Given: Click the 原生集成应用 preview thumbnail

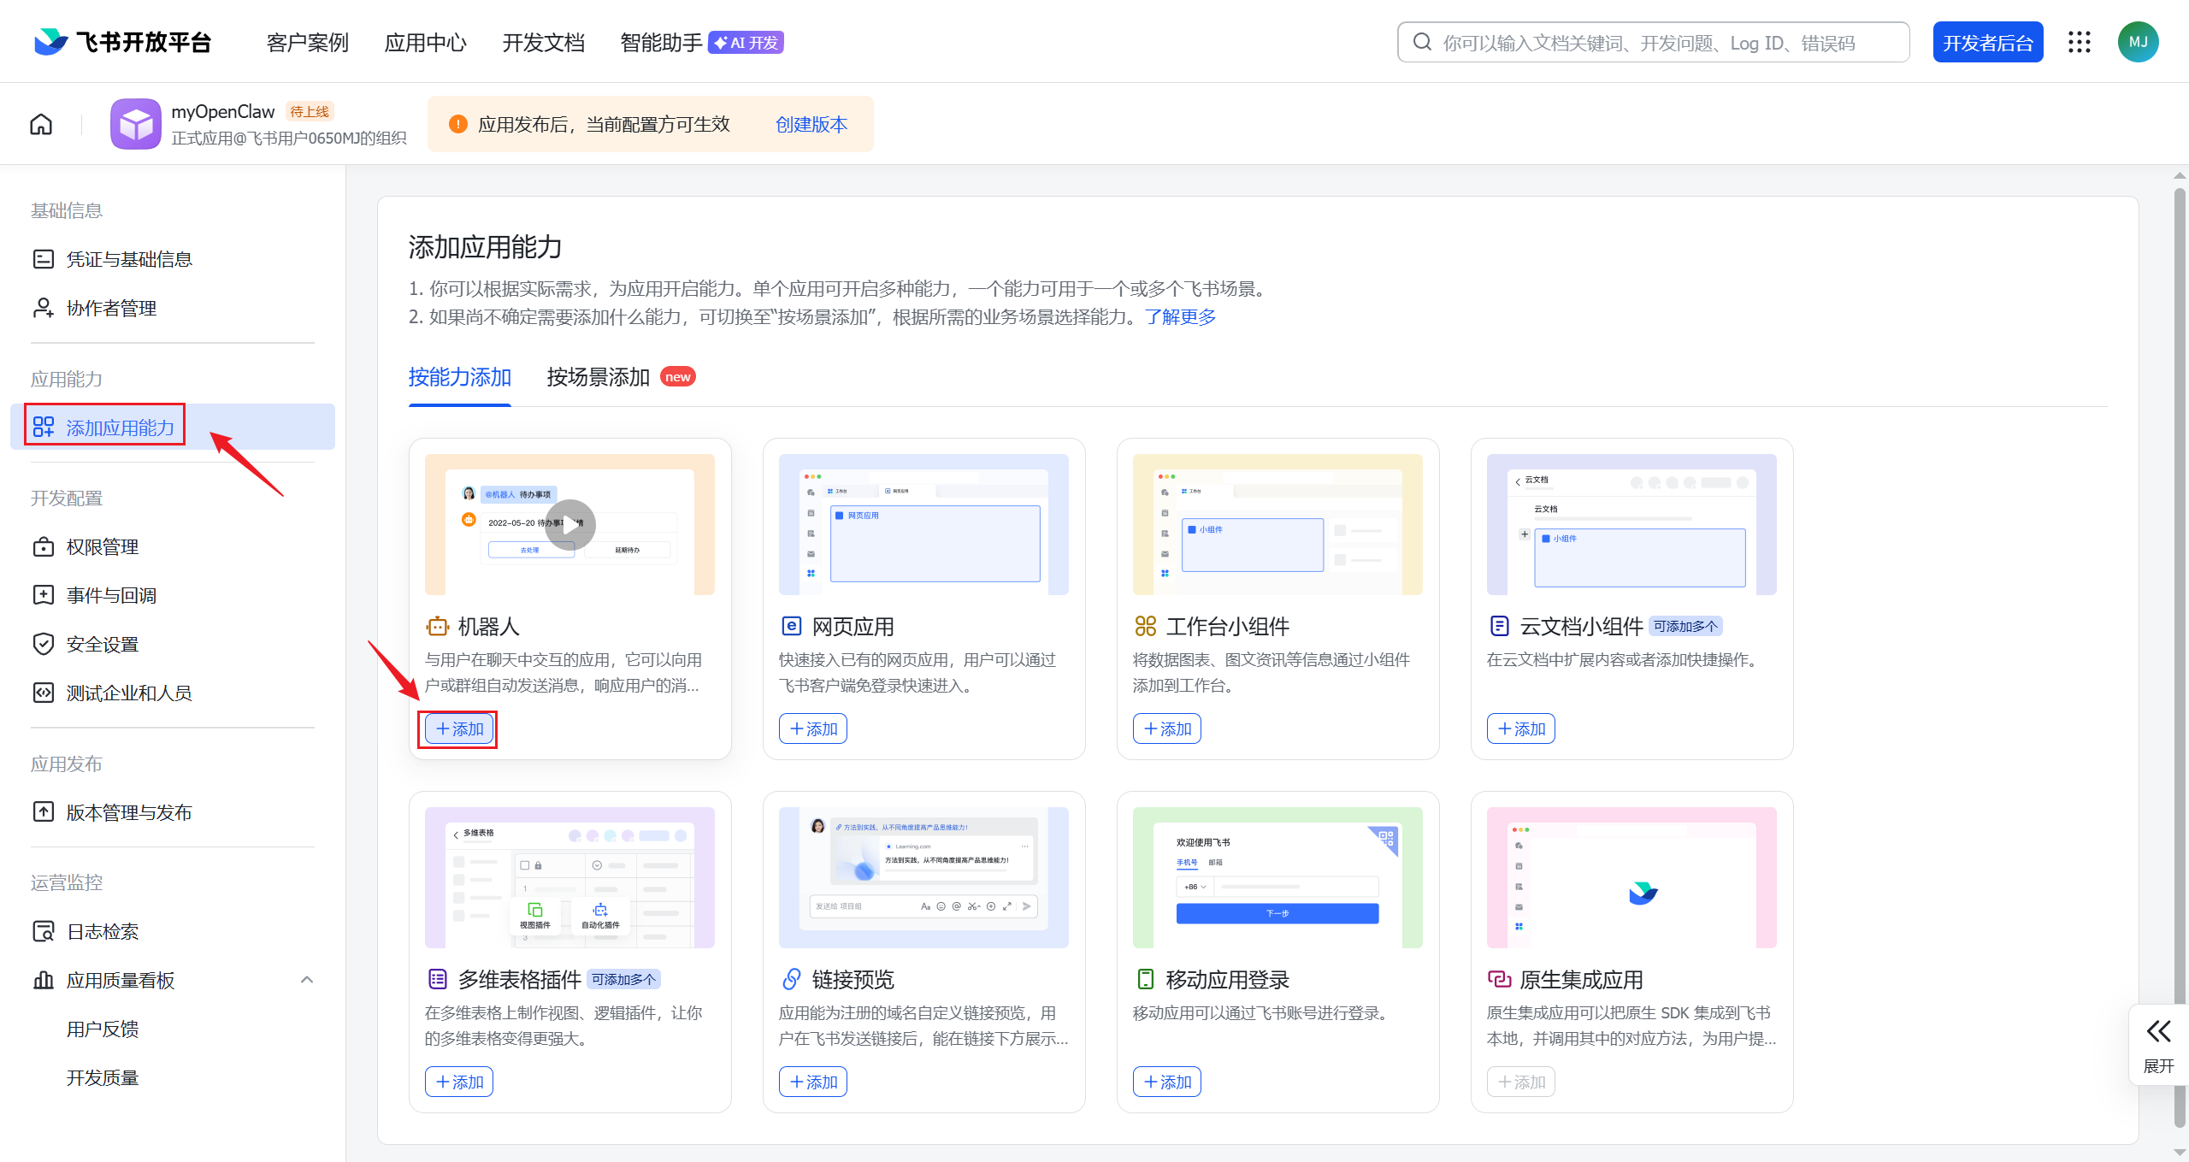Looking at the screenshot, I should [1631, 877].
